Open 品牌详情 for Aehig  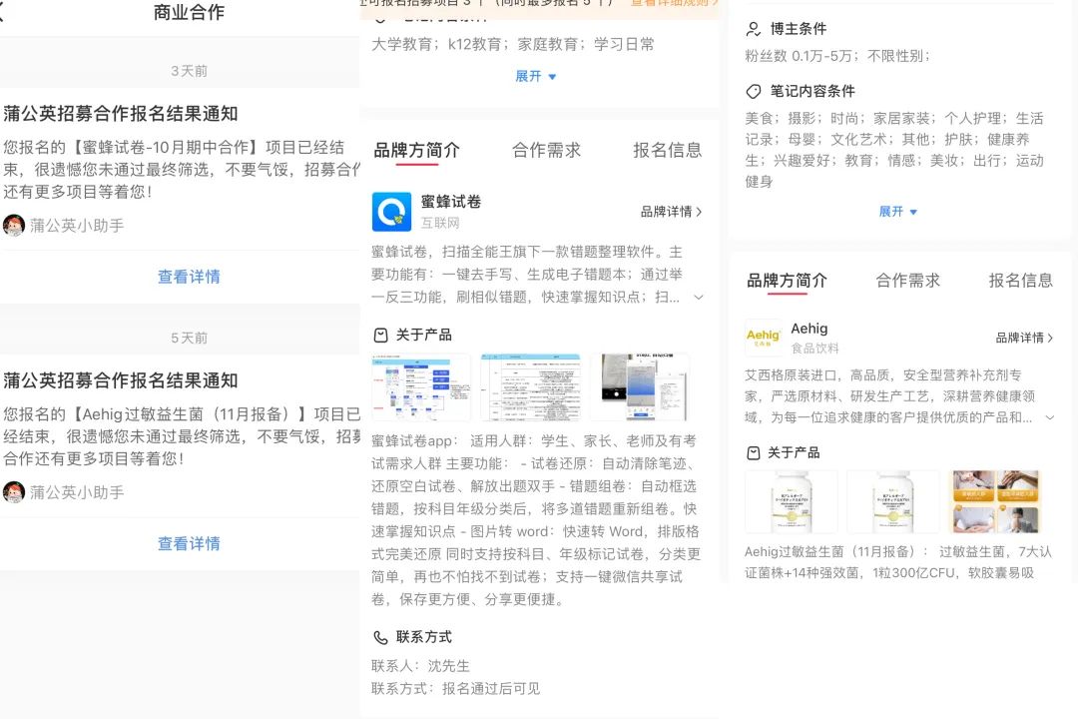pos(1024,338)
